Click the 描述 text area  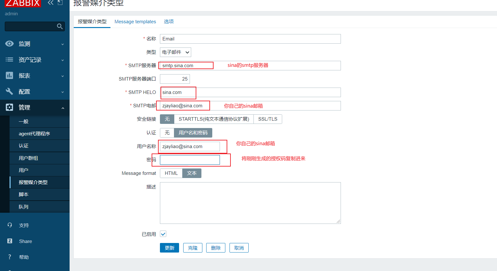tap(250, 203)
